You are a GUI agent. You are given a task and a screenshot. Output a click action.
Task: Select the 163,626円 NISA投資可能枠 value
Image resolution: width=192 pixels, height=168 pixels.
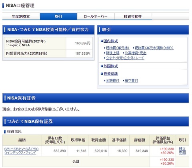coord(83,43)
